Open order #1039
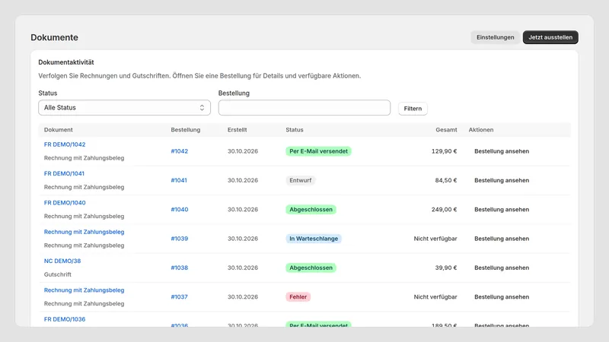Viewport: 609px width, 342px height. [180, 239]
